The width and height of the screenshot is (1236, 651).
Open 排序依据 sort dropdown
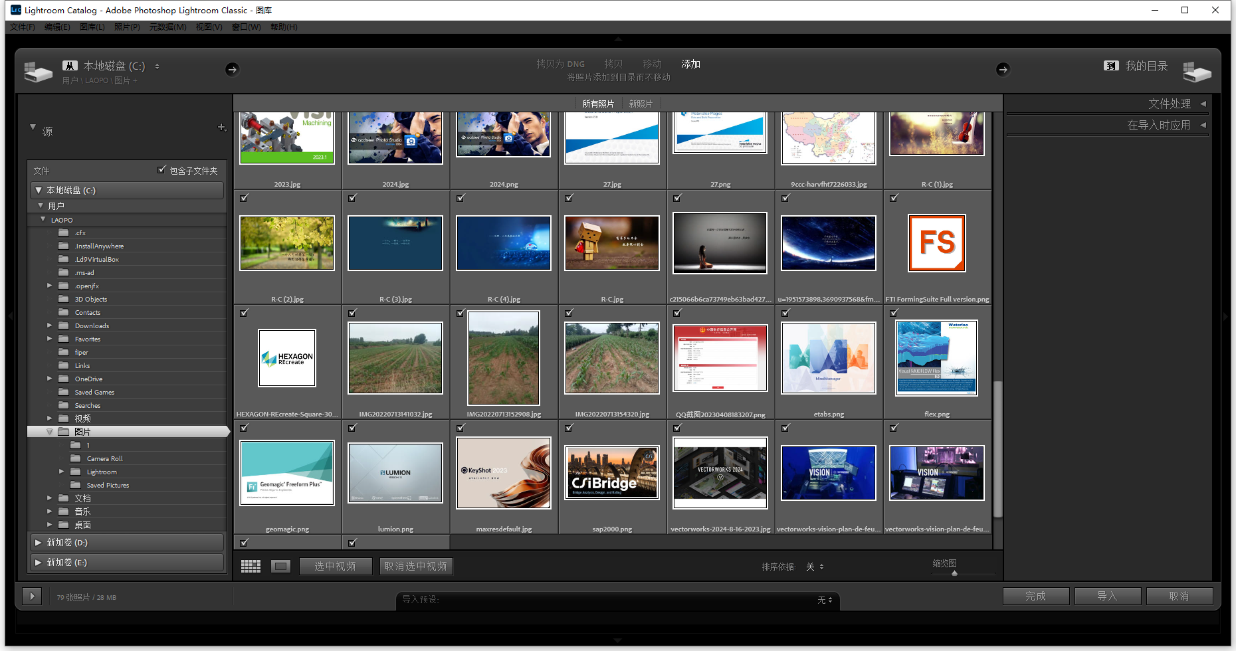click(815, 567)
